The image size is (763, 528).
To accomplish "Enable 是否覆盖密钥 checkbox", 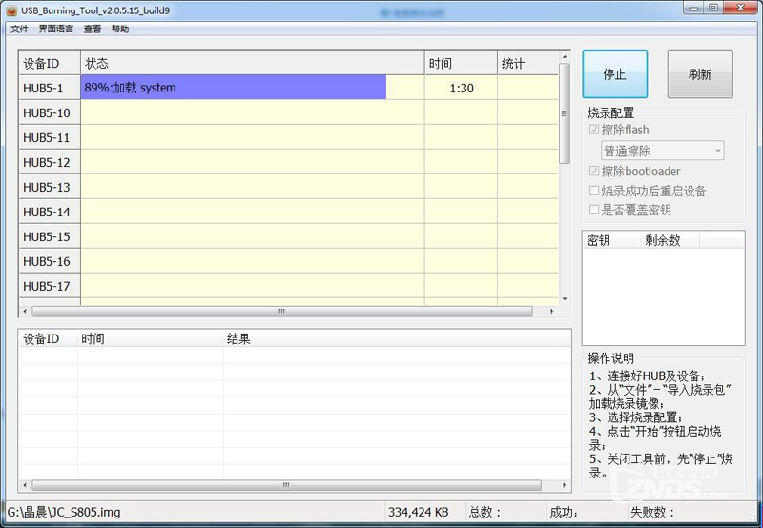I will [x=593, y=210].
